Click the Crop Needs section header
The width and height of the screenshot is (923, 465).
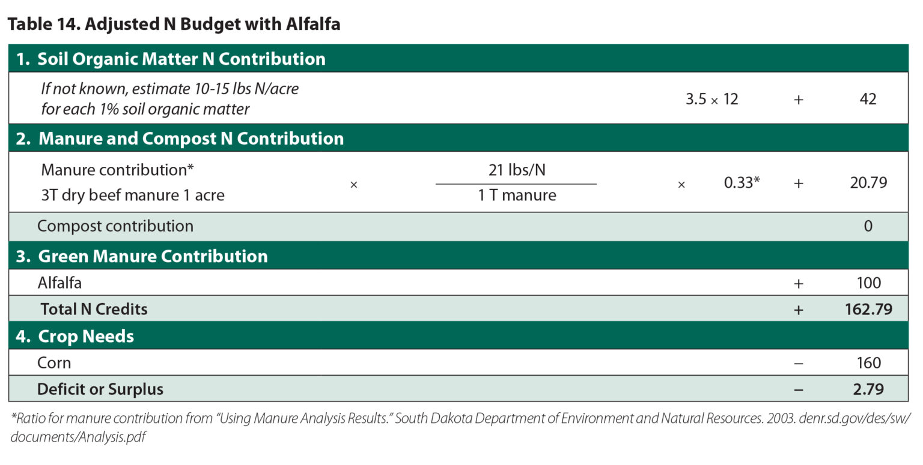point(86,336)
